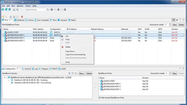The height and width of the screenshot is (105, 187).
Task: Click the Expand All icon in ByteBlower Servers
Action: [x=70, y=73]
